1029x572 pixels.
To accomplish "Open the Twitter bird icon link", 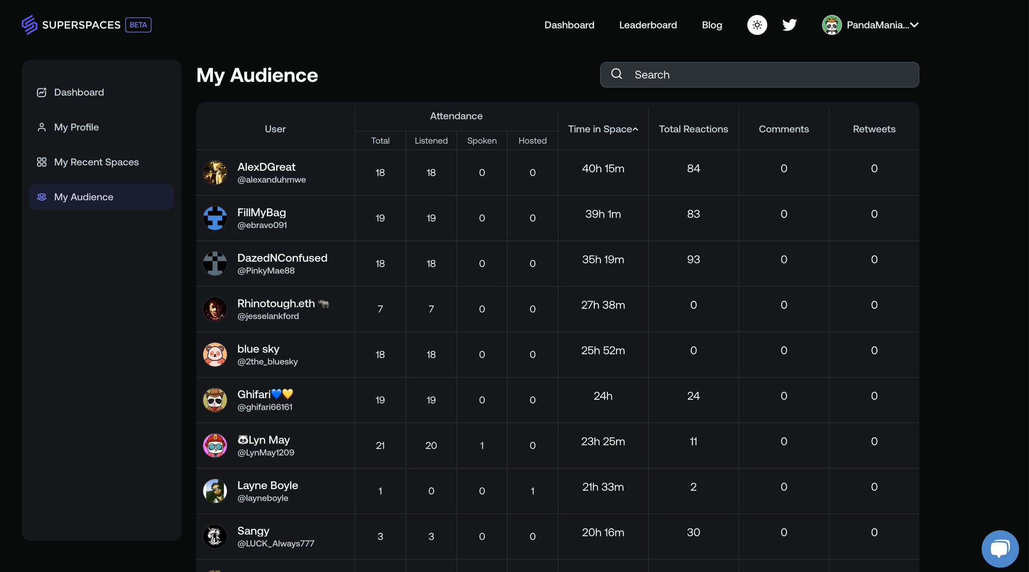I will pyautogui.click(x=789, y=25).
